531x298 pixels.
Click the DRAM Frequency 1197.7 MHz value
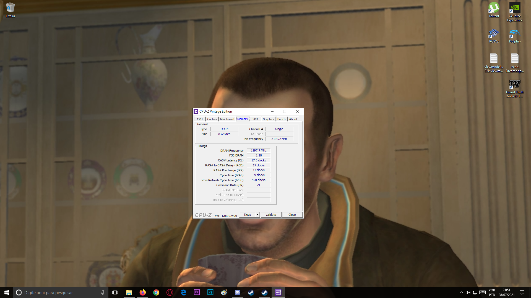tap(259, 150)
